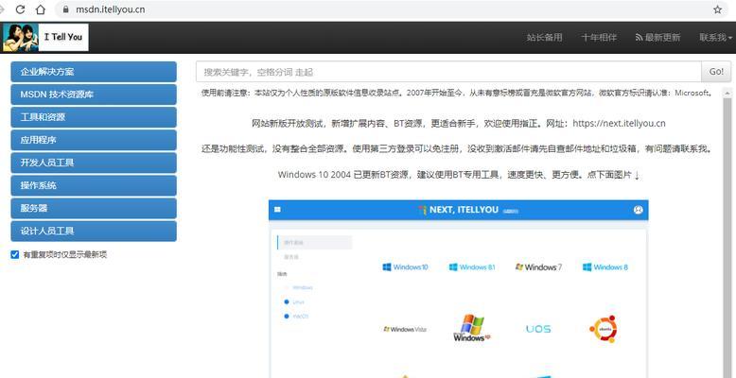Image resolution: width=736 pixels, height=378 pixels.
Task: Click the Windows 7 logo in preview
Action: pyautogui.click(x=538, y=267)
